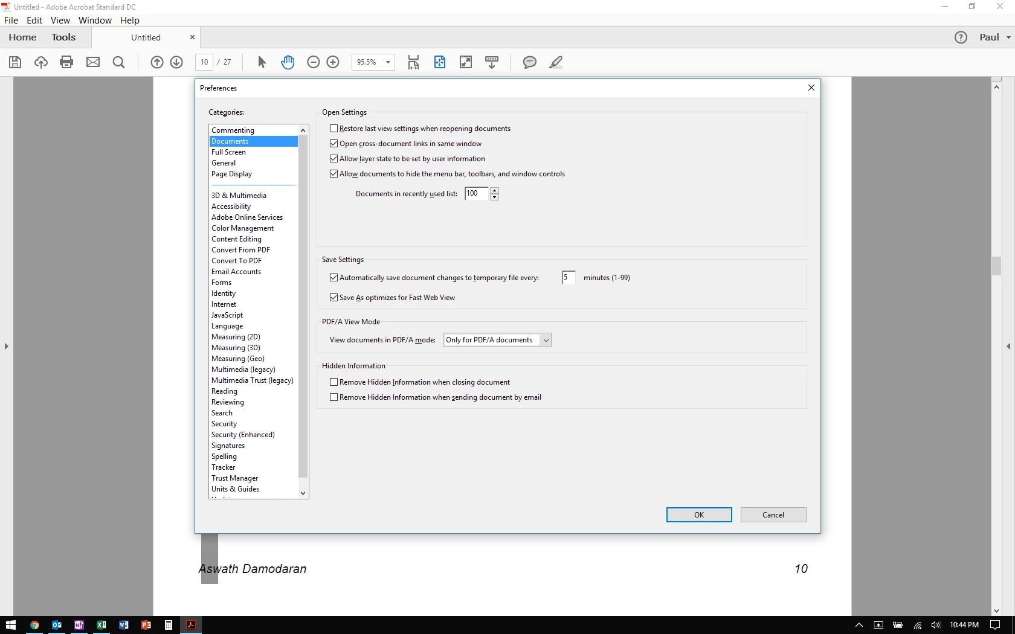The image size is (1015, 634).
Task: Check Restore last view settings option
Action: [x=333, y=129]
